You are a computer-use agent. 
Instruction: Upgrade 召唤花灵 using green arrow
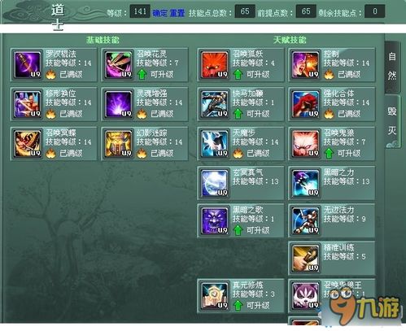click(x=142, y=74)
